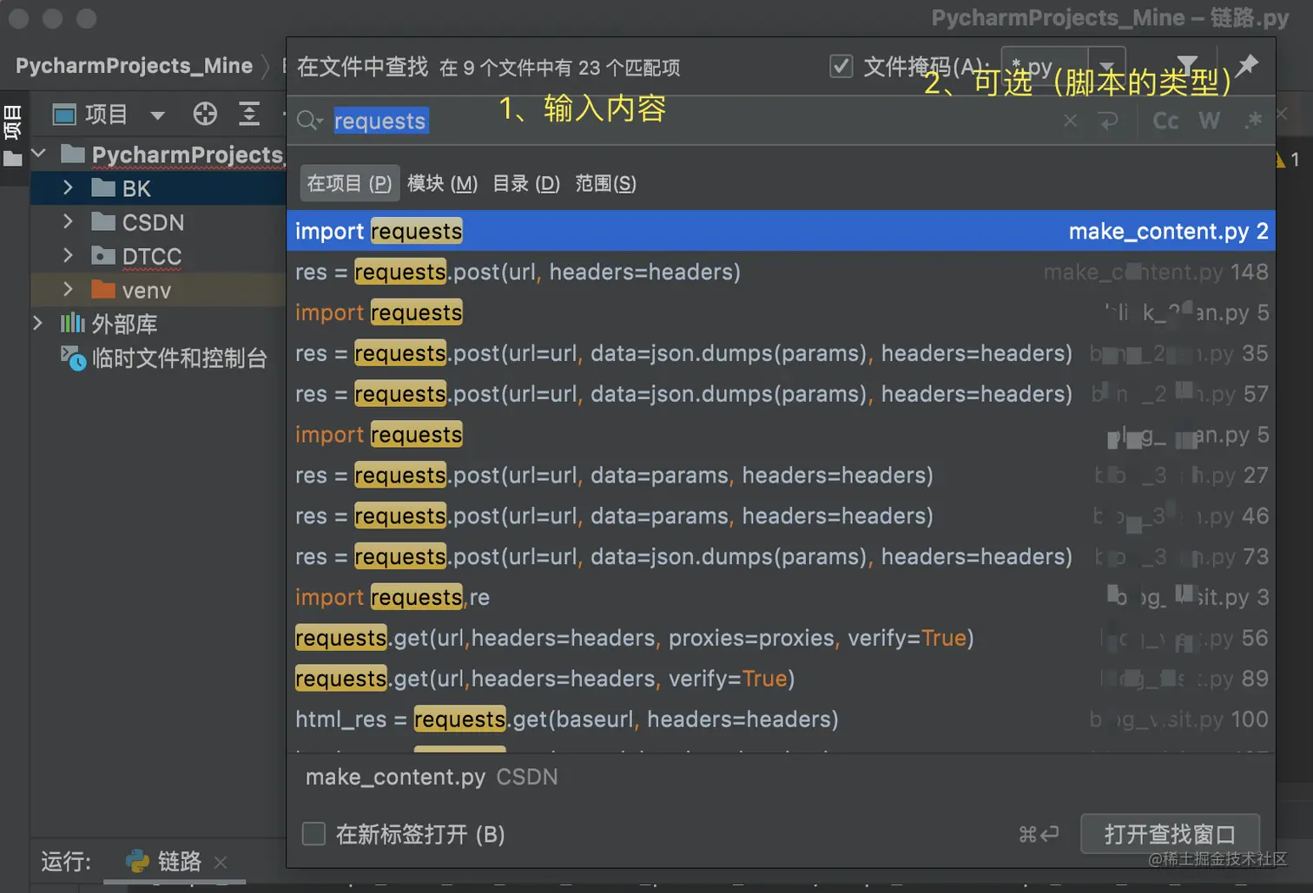
Task: Open the 项目 view dropdown arrow
Action: [157, 115]
